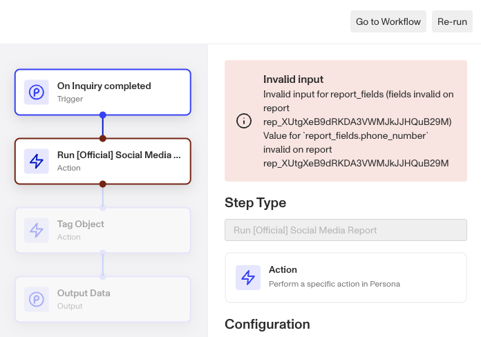Click the lightning icon on Tag Object node
The image size is (481, 337).
(36, 230)
